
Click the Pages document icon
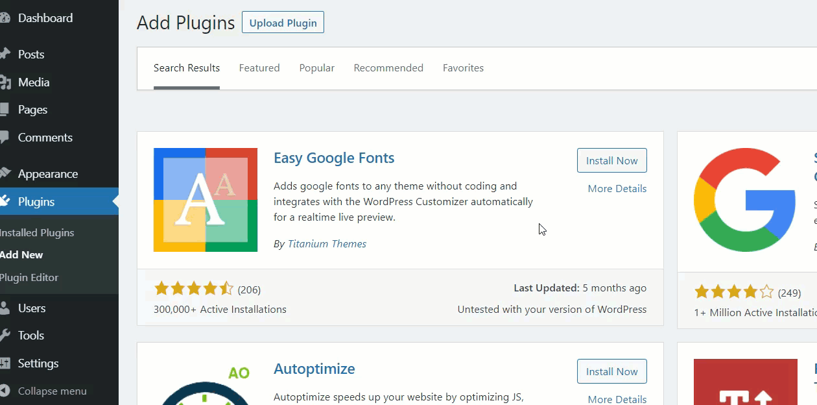coord(5,110)
